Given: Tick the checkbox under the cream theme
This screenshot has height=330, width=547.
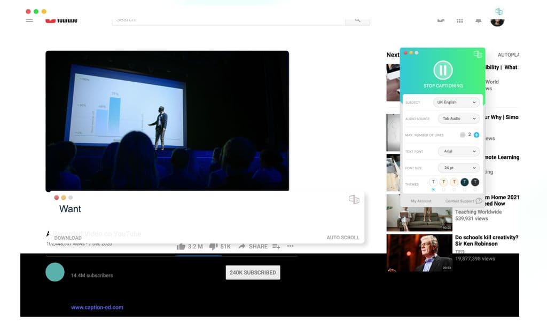Looking at the screenshot, I should click(444, 190).
